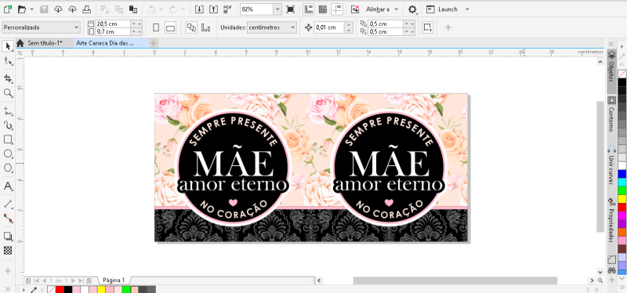The image size is (627, 293).
Task: Select the Zoom magnifier tool
Action: point(8,93)
